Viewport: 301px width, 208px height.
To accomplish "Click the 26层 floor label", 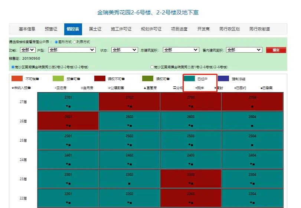I will tap(23, 121).
